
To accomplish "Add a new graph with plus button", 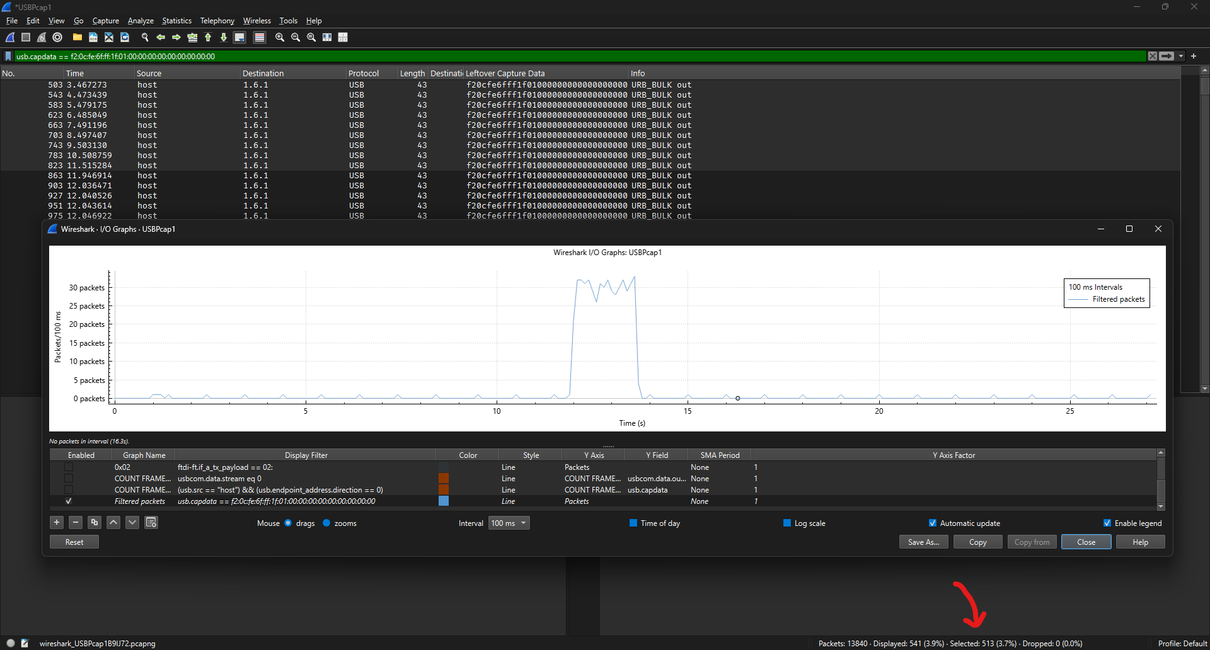I will click(56, 522).
